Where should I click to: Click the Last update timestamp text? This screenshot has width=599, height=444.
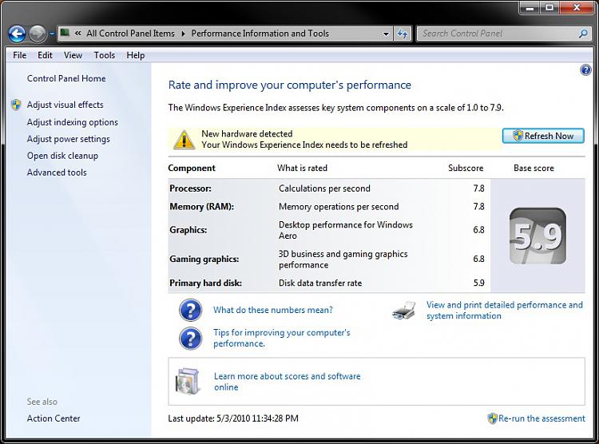(x=233, y=418)
